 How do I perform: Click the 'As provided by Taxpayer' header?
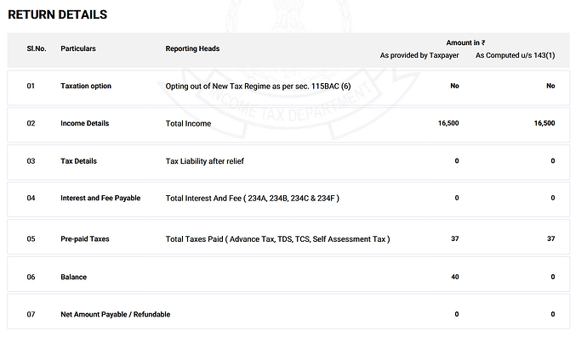[x=419, y=55]
